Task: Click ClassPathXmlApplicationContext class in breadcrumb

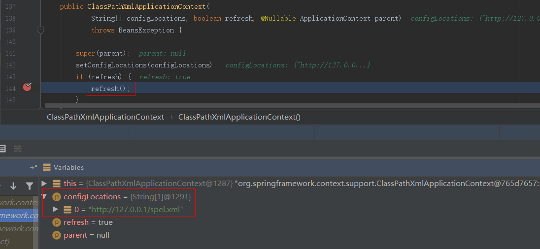Action: (x=105, y=117)
